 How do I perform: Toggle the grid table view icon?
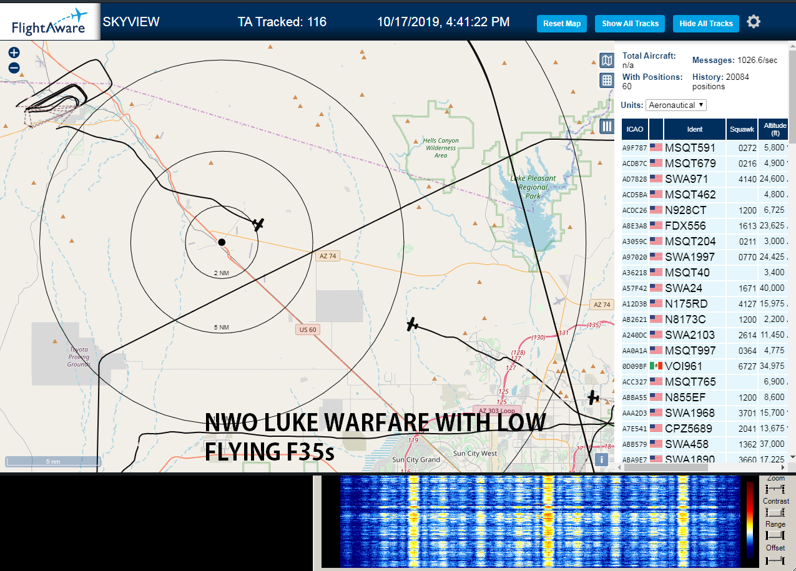(x=606, y=81)
